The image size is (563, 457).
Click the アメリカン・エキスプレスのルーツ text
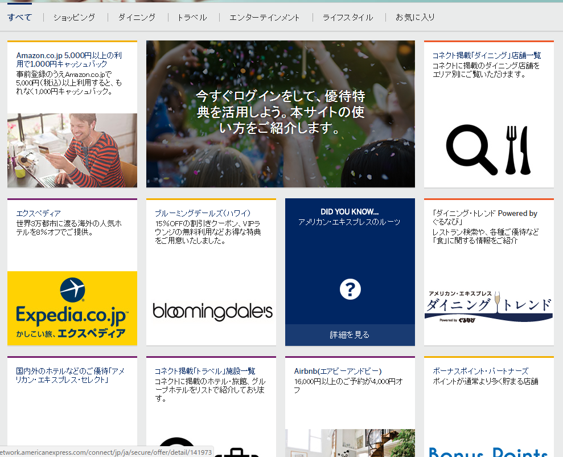350,222
